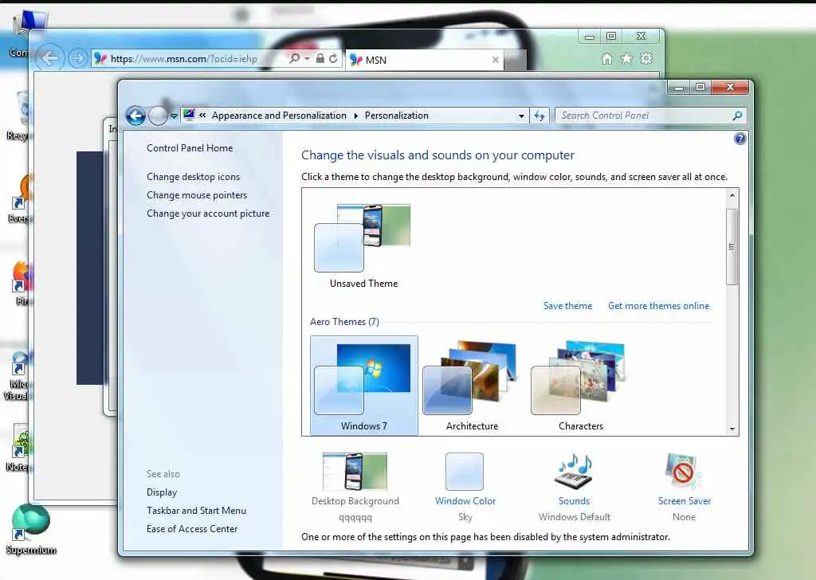The image size is (816, 580).
Task: Open Window Color settings
Action: click(465, 486)
